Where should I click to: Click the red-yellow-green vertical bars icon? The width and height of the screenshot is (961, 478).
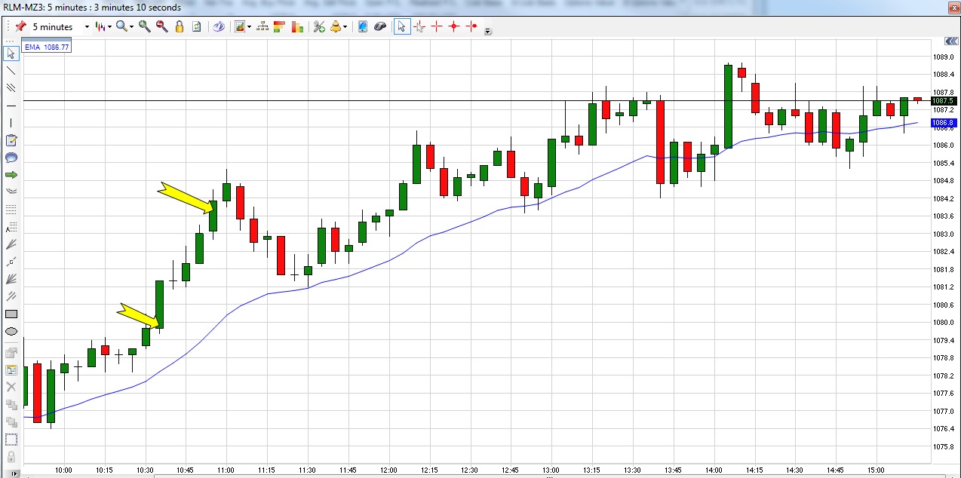298,26
